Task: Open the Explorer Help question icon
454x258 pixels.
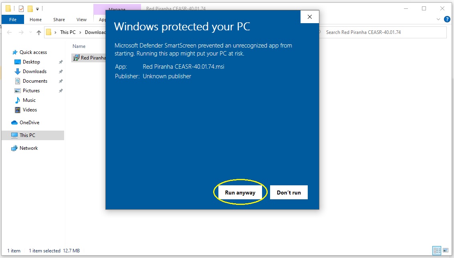Action: click(447, 20)
